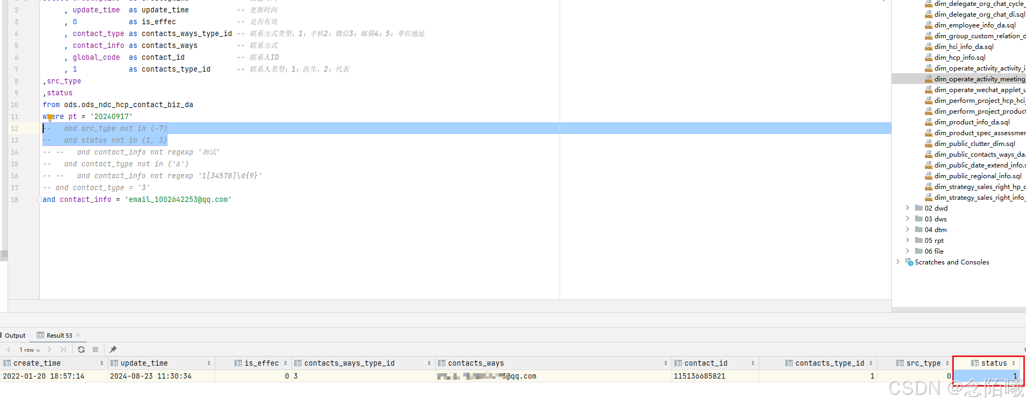
Task: Select dim_operate_activity_meeting file row
Action: pyautogui.click(x=959, y=79)
